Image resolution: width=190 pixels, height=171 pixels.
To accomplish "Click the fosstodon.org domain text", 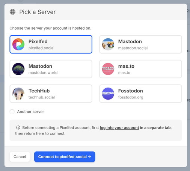I will point(131,97).
